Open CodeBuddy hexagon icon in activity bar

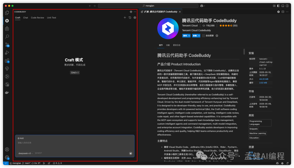[7, 21]
